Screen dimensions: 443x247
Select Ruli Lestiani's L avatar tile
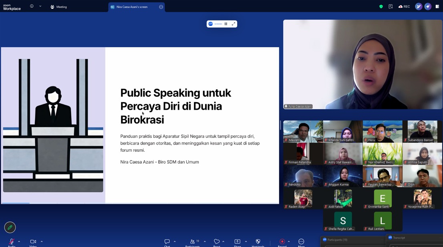pos(383,221)
